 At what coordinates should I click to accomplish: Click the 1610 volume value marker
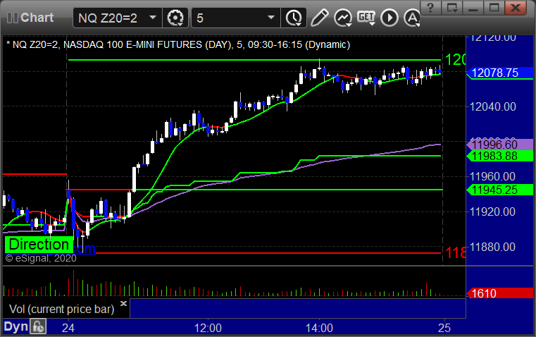pyautogui.click(x=500, y=293)
